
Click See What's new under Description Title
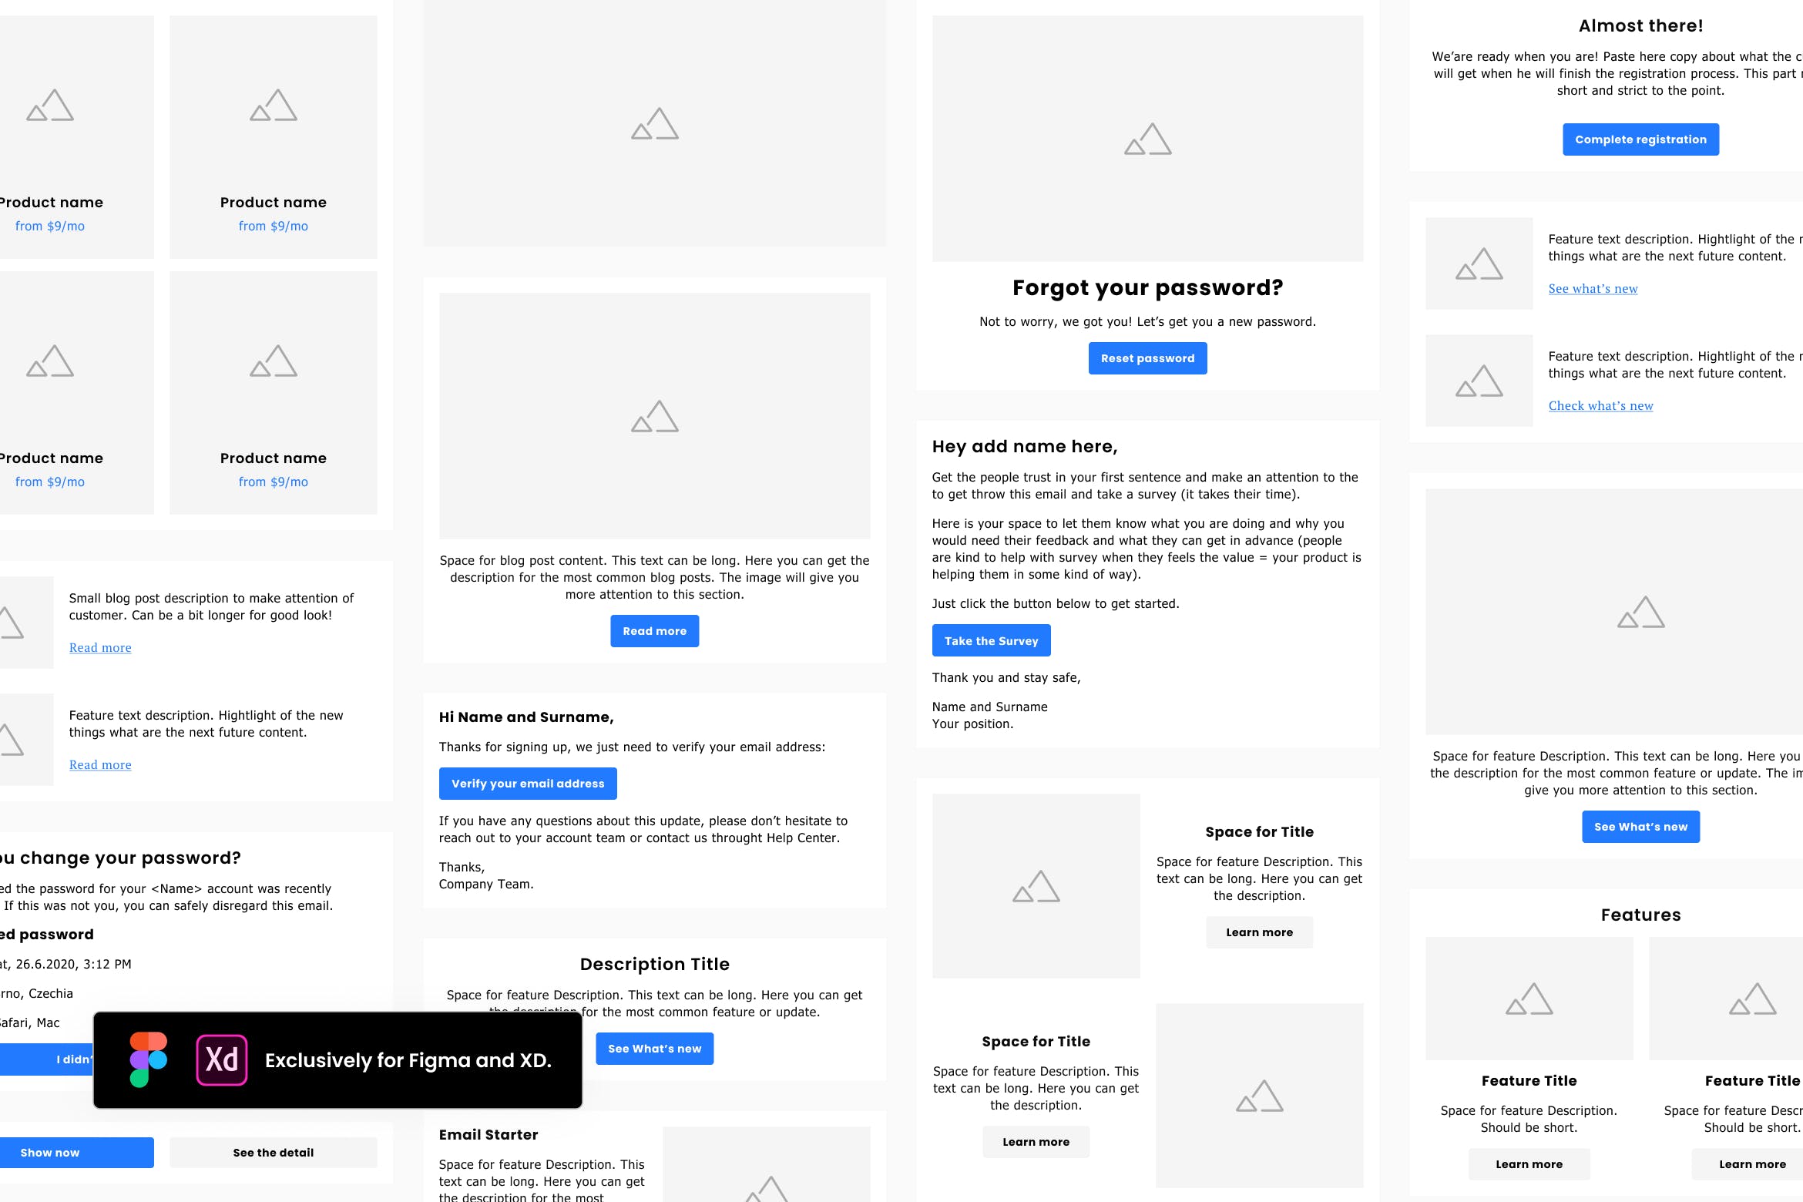(x=654, y=1049)
